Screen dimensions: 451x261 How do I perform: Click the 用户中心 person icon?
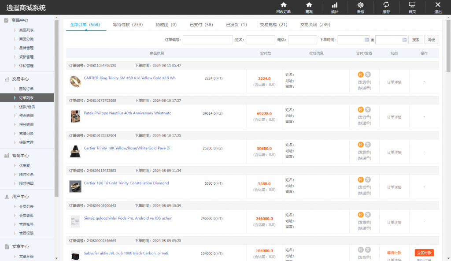(7, 197)
